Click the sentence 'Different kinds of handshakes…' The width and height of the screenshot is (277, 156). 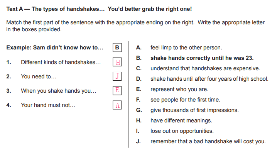(x=61, y=62)
